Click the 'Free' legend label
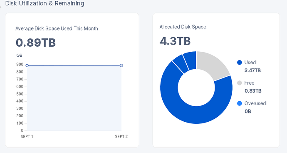The width and height of the screenshot is (287, 153). [x=249, y=83]
